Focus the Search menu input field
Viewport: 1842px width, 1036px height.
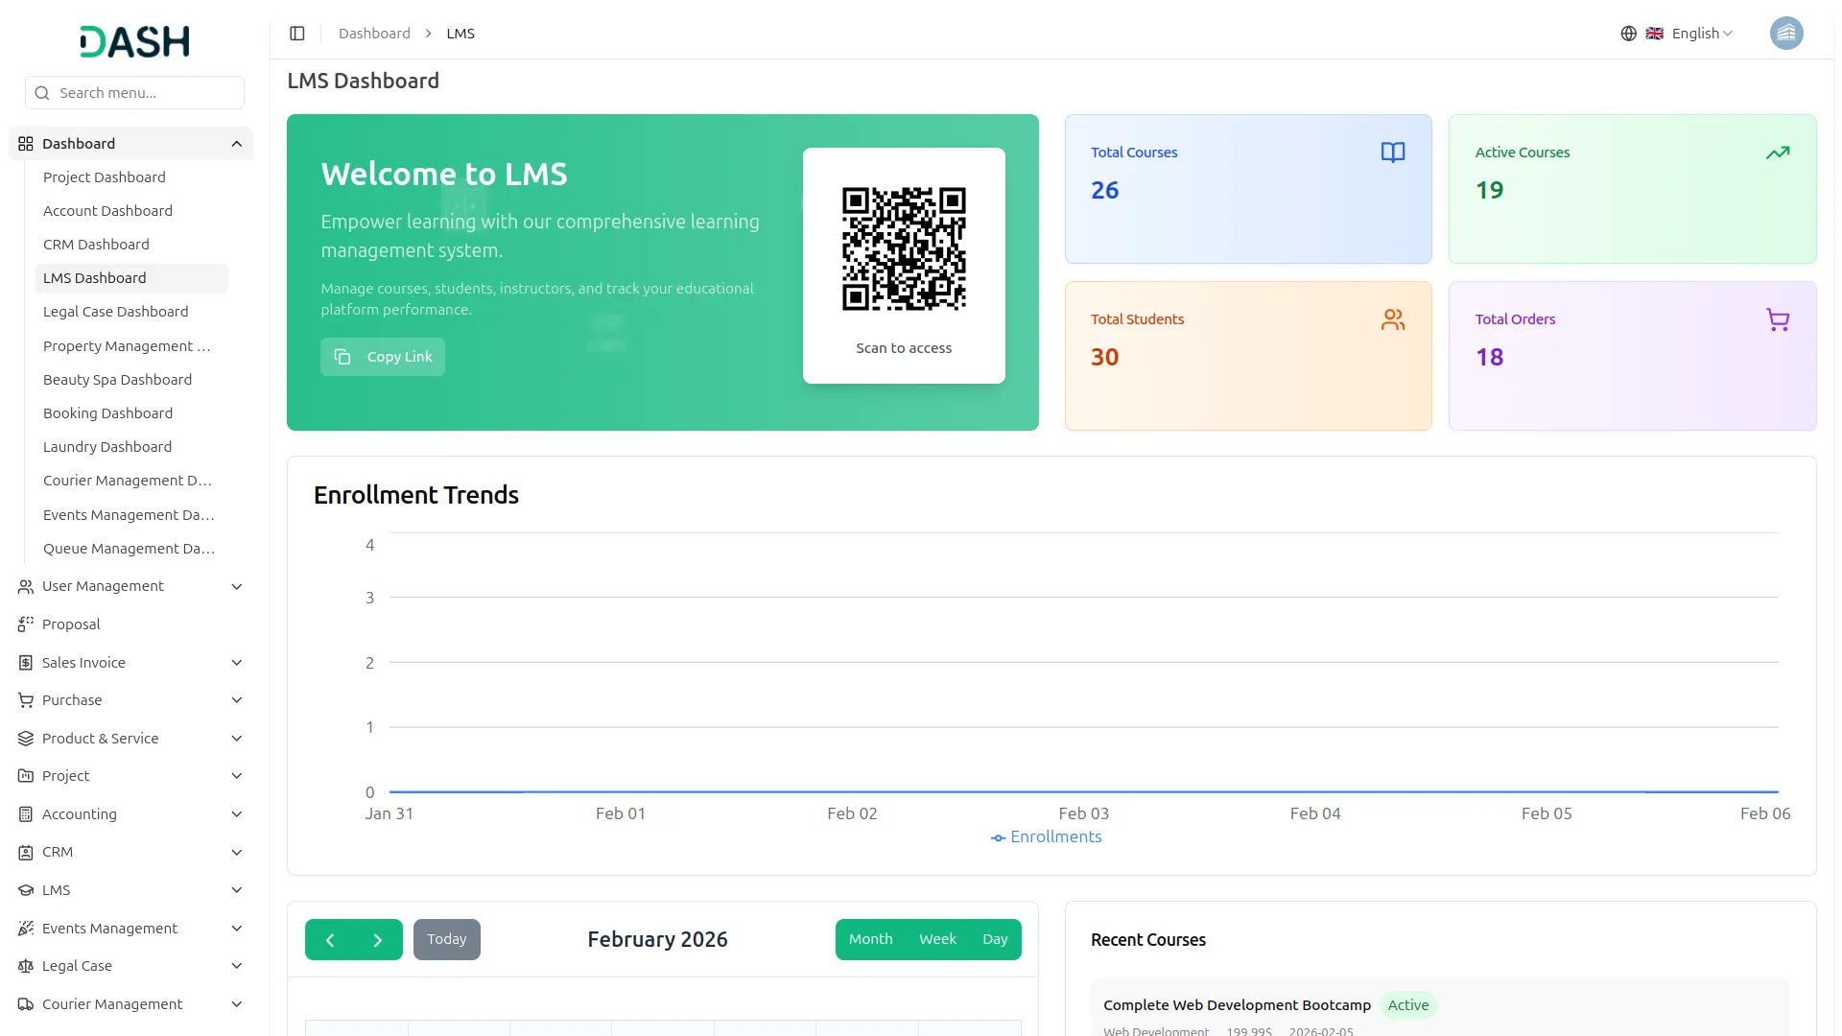[144, 93]
